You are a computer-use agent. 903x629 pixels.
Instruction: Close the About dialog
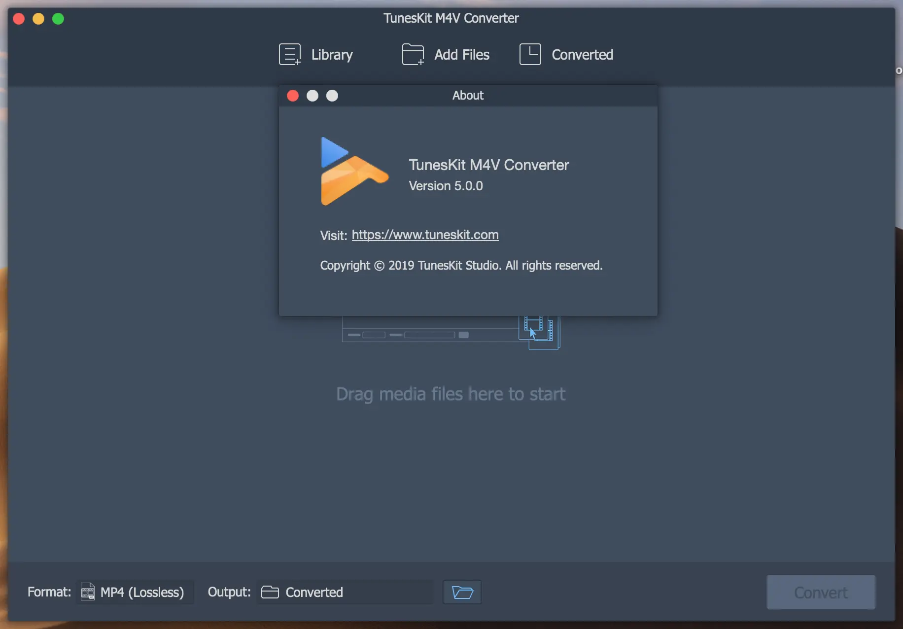(x=293, y=96)
